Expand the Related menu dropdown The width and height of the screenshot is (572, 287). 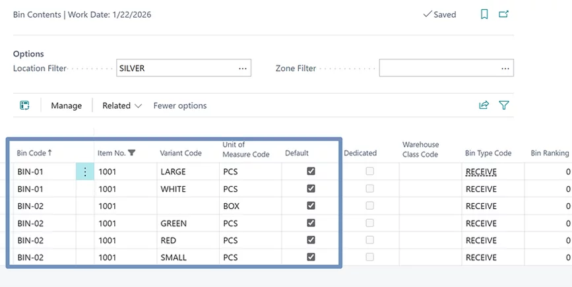122,106
